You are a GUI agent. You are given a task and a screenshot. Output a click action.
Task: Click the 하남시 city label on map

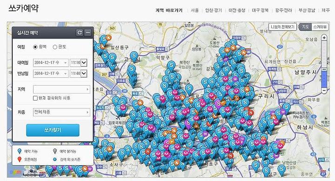(305, 127)
